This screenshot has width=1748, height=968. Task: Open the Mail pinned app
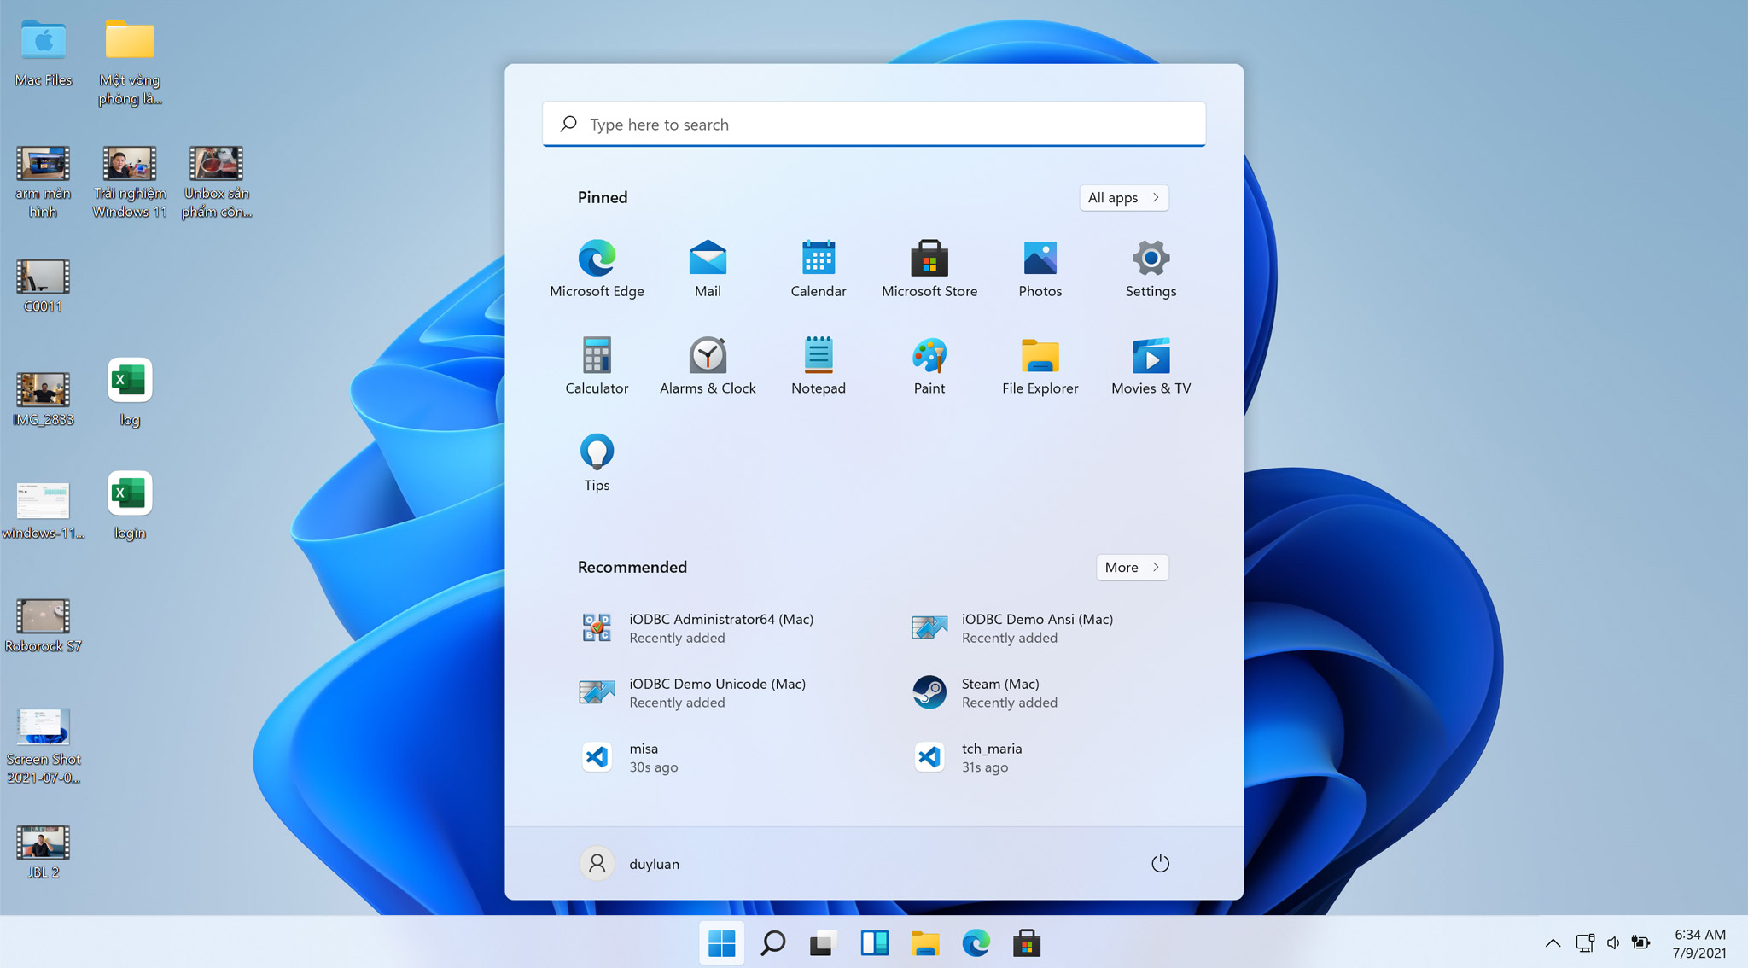[708, 268]
